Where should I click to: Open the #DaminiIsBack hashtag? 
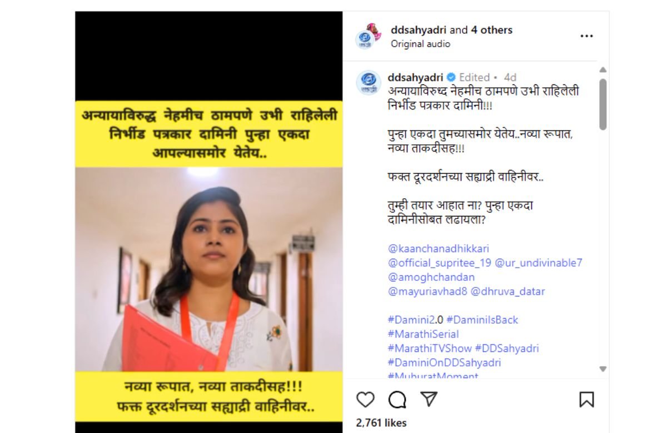[x=482, y=320]
